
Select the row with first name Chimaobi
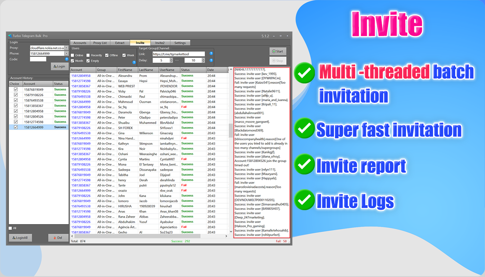pyautogui.click(x=149, y=97)
